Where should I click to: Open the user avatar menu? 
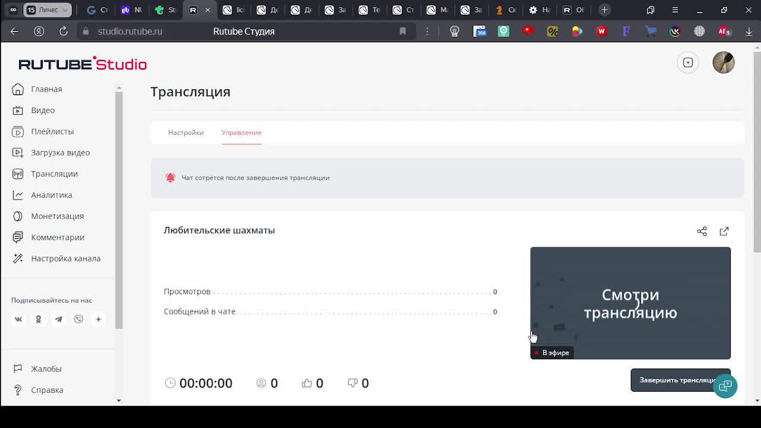click(724, 62)
